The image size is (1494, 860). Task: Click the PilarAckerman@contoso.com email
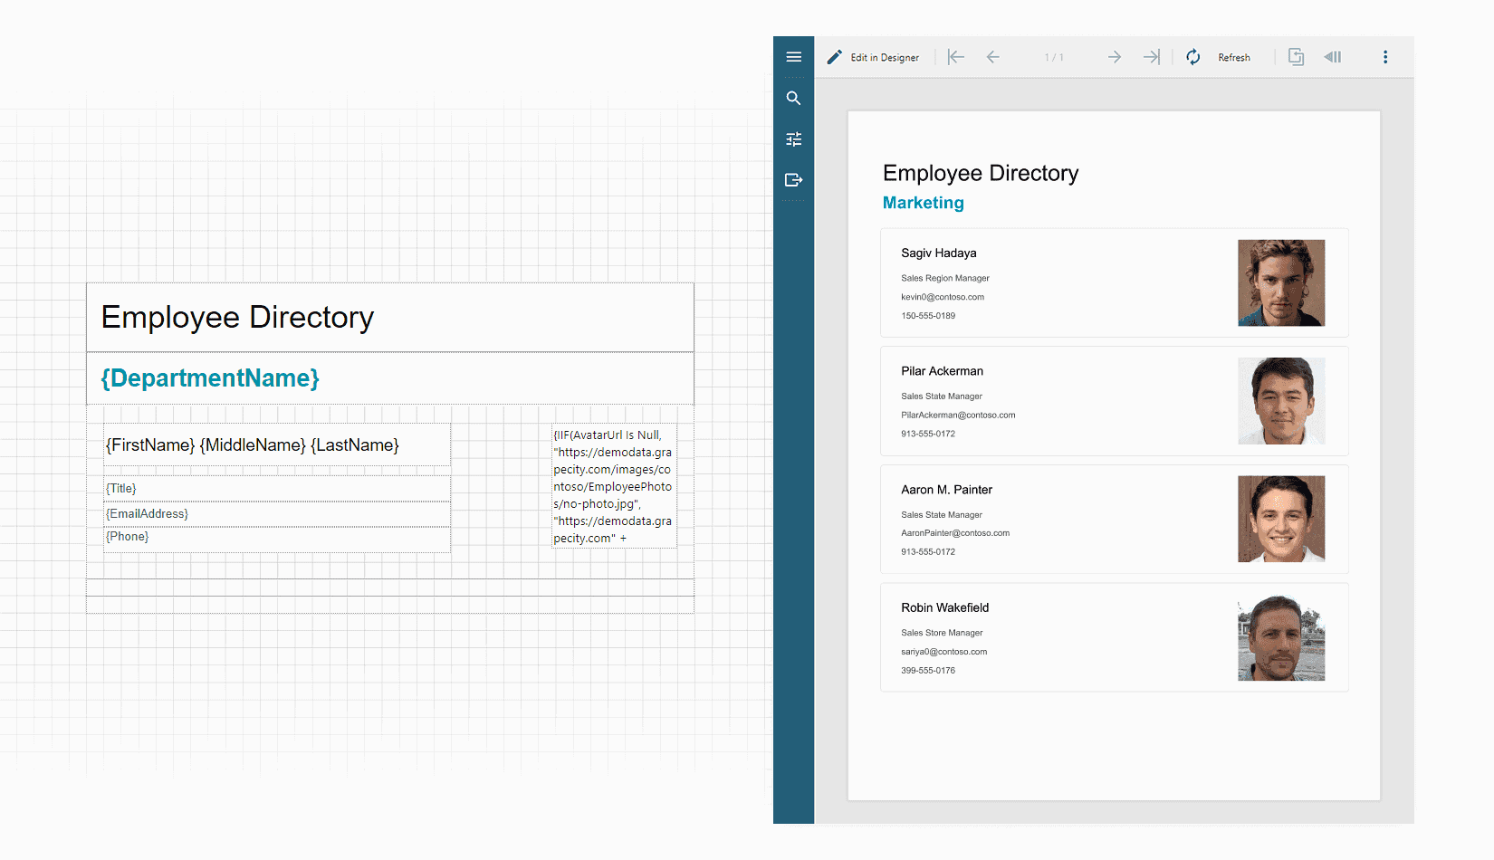click(x=958, y=416)
